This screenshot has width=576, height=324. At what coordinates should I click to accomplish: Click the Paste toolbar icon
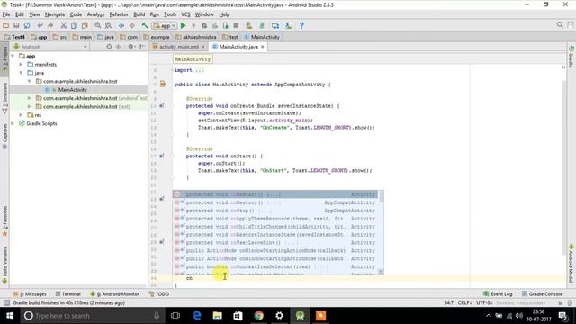pos(85,25)
